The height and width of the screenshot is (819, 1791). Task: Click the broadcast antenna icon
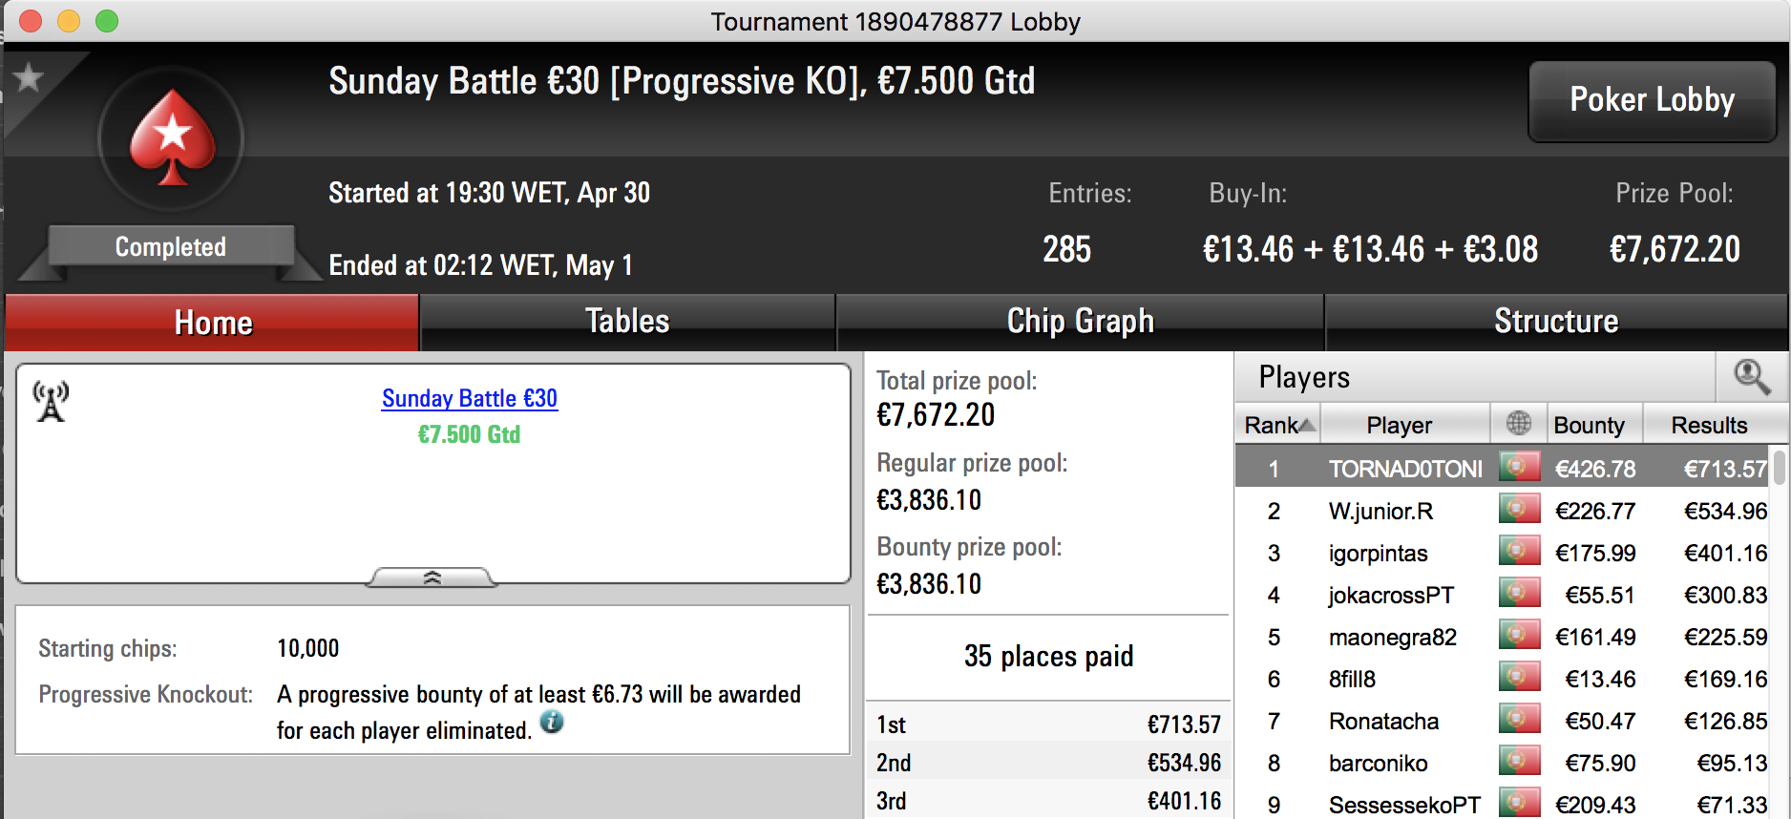(51, 401)
